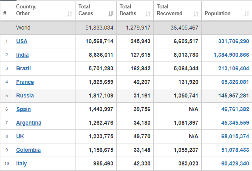This screenshot has width=252, height=171.
Task: Select World total deaths 1,279,917
Action: point(138,28)
